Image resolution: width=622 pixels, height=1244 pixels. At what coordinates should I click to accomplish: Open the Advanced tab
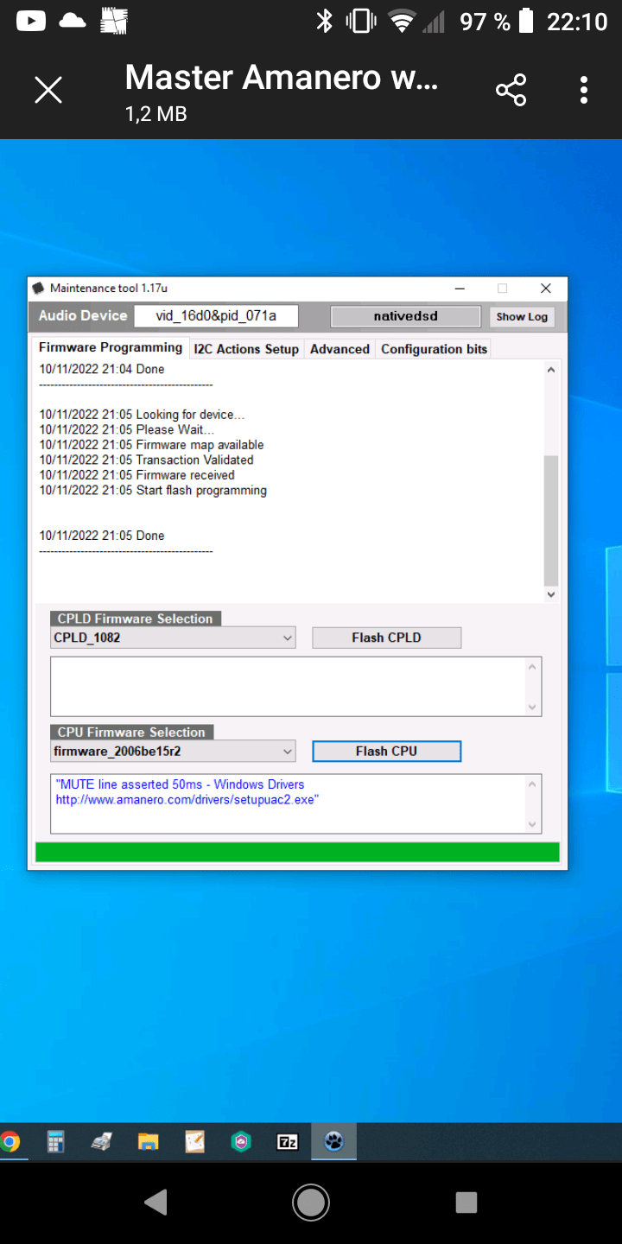(x=340, y=349)
